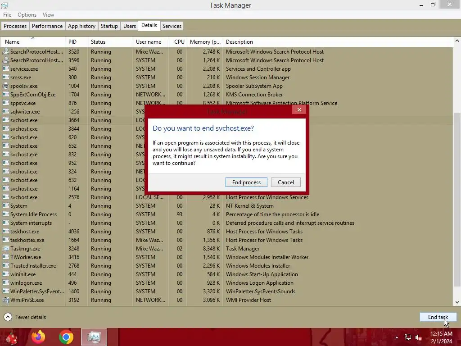
Task: Open Google Chrome from the taskbar
Action: point(66,337)
